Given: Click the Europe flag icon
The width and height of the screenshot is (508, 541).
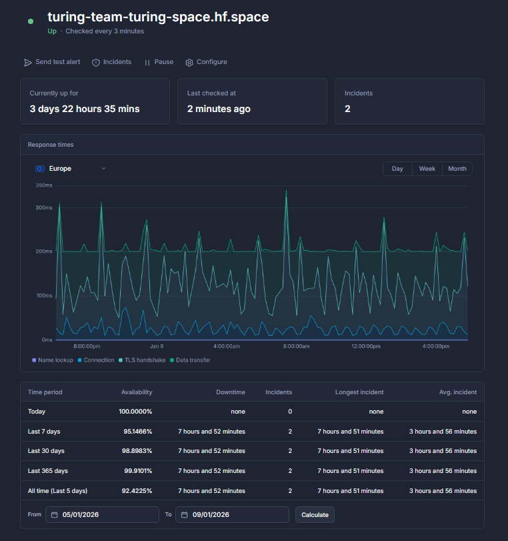Looking at the screenshot, I should pyautogui.click(x=40, y=169).
